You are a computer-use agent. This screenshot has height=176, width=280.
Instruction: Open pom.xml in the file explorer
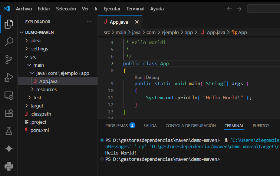coord(39,130)
